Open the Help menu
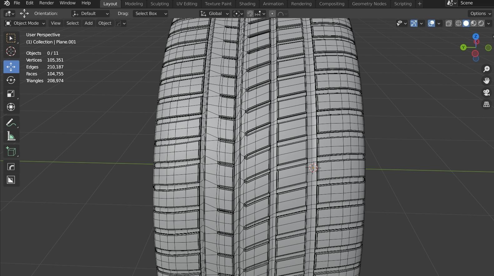494x276 pixels. coord(86,3)
